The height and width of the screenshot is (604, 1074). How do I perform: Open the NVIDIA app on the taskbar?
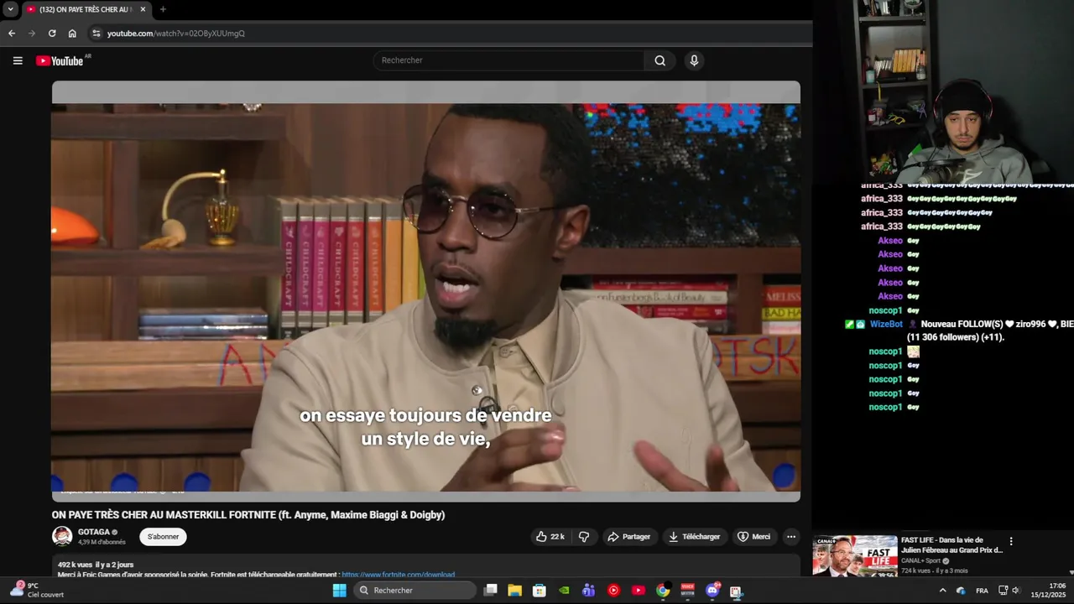(564, 591)
